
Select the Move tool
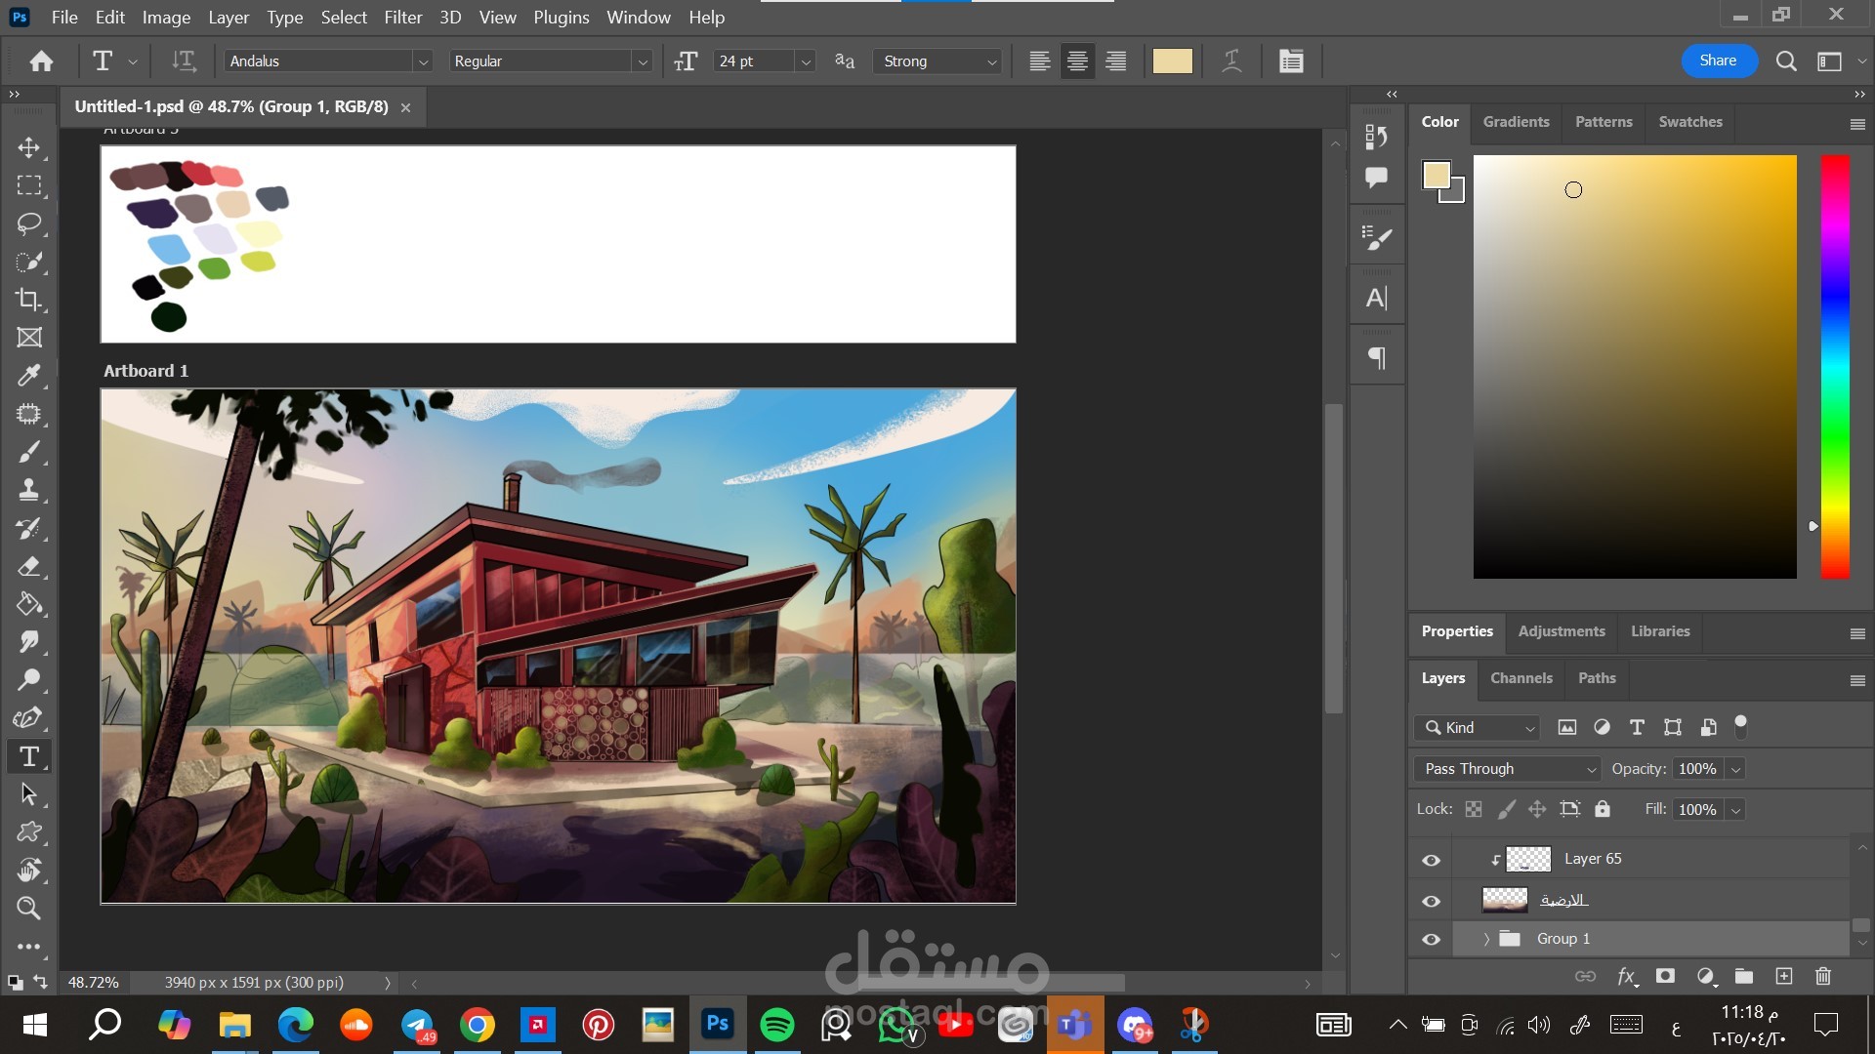click(29, 147)
